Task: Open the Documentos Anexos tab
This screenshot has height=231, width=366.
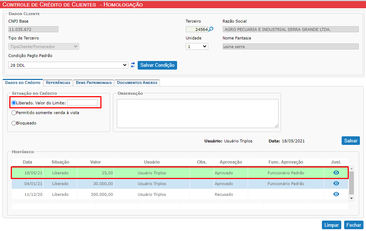Action: click(137, 83)
